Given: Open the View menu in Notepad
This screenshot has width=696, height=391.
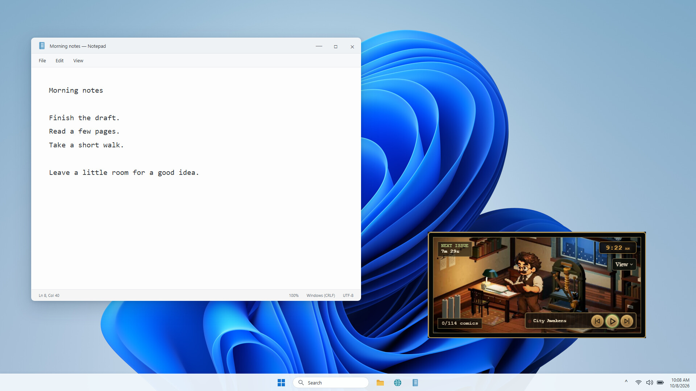Looking at the screenshot, I should point(78,60).
